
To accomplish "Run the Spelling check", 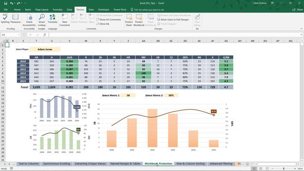I will pyautogui.click(x=5, y=19).
